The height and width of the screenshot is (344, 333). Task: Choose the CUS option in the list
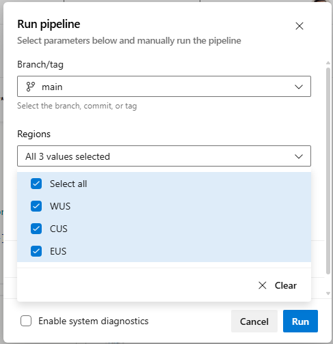tap(164, 229)
